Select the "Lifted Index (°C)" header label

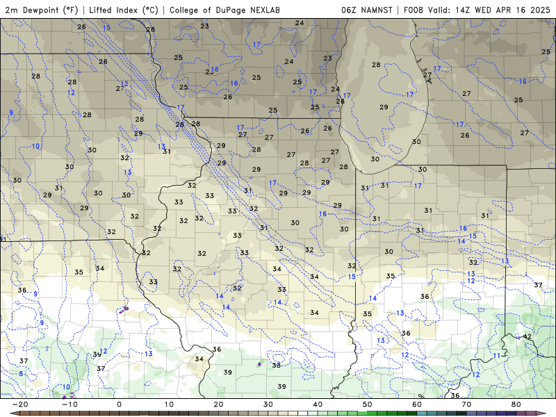click(124, 10)
